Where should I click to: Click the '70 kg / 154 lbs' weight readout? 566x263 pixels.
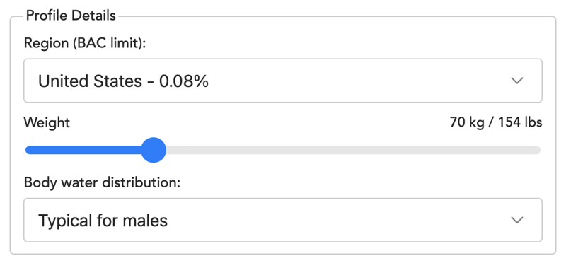pos(496,122)
